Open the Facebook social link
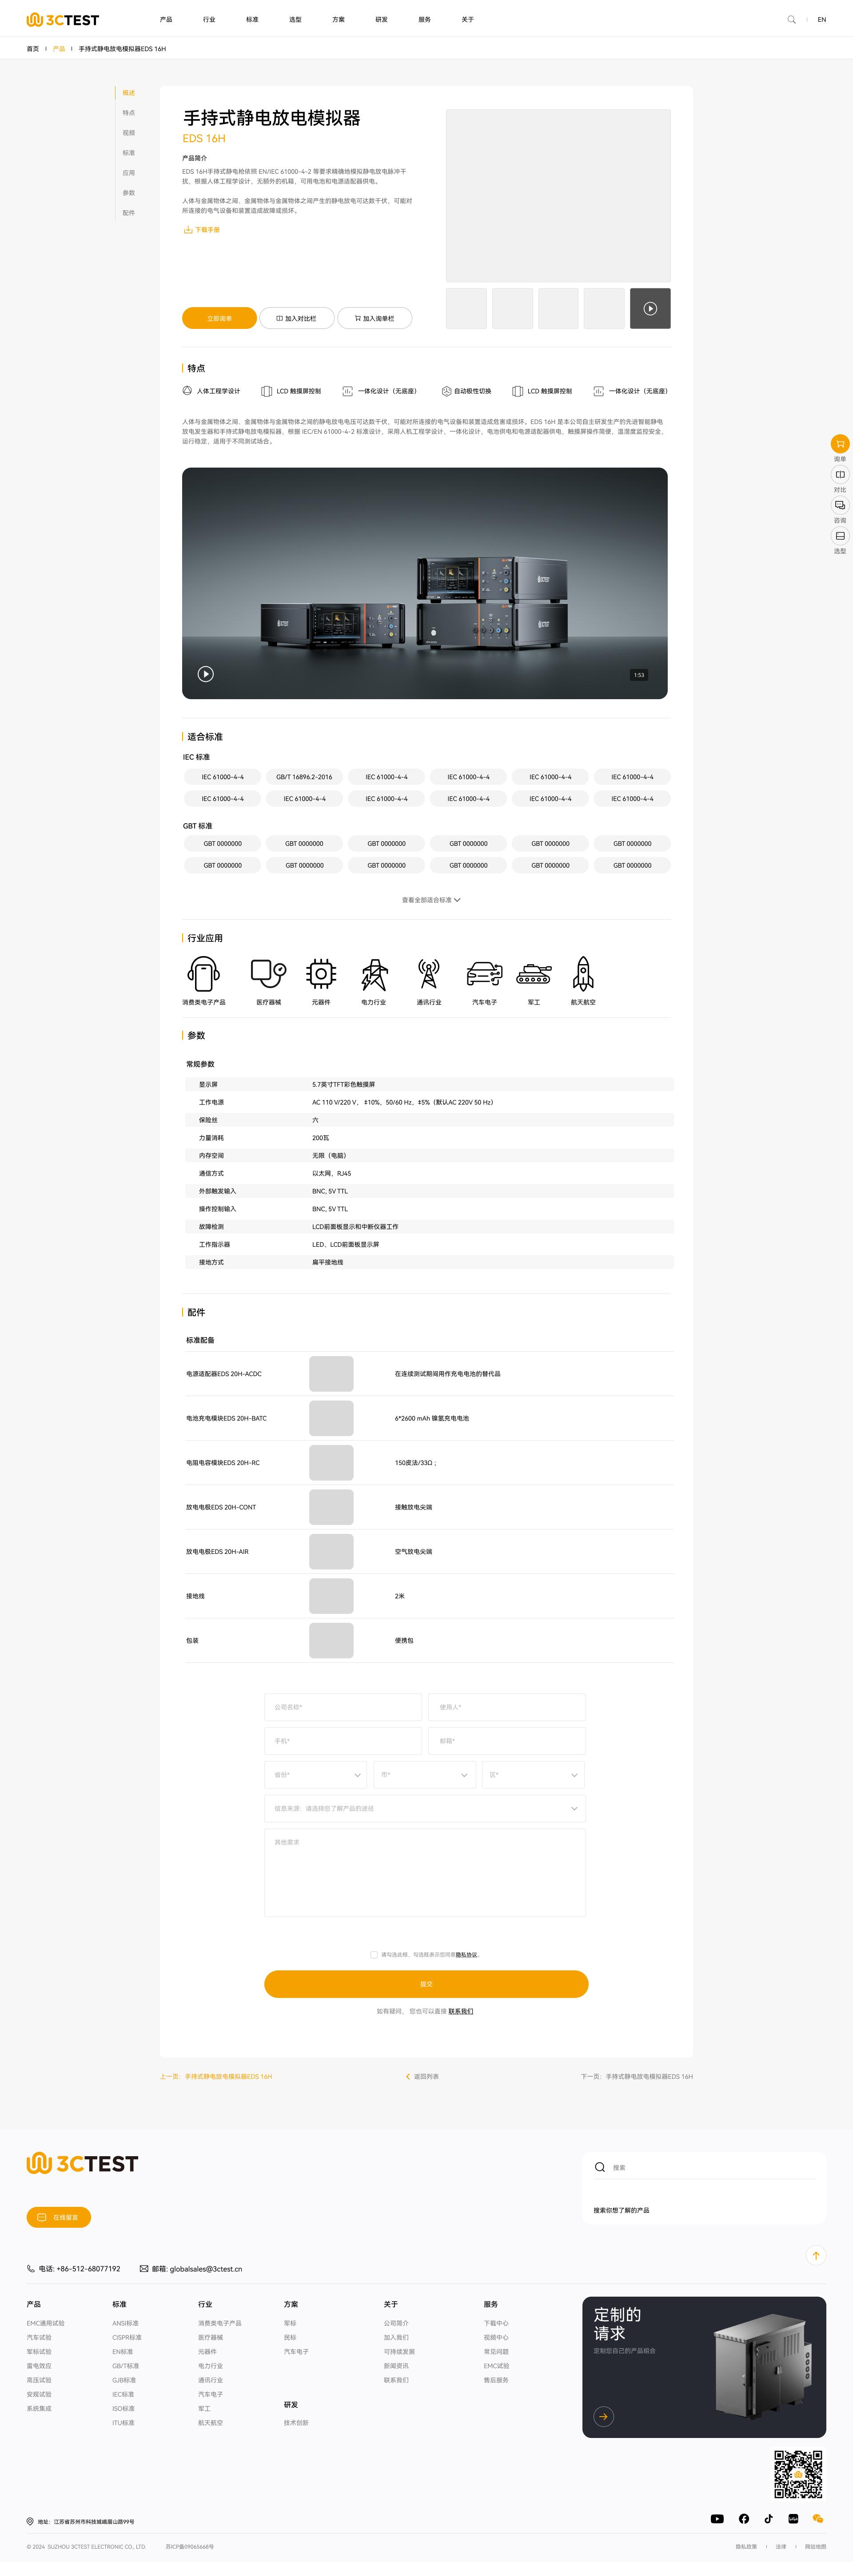Viewport: 853px width, 2562px height. pyautogui.click(x=744, y=2519)
